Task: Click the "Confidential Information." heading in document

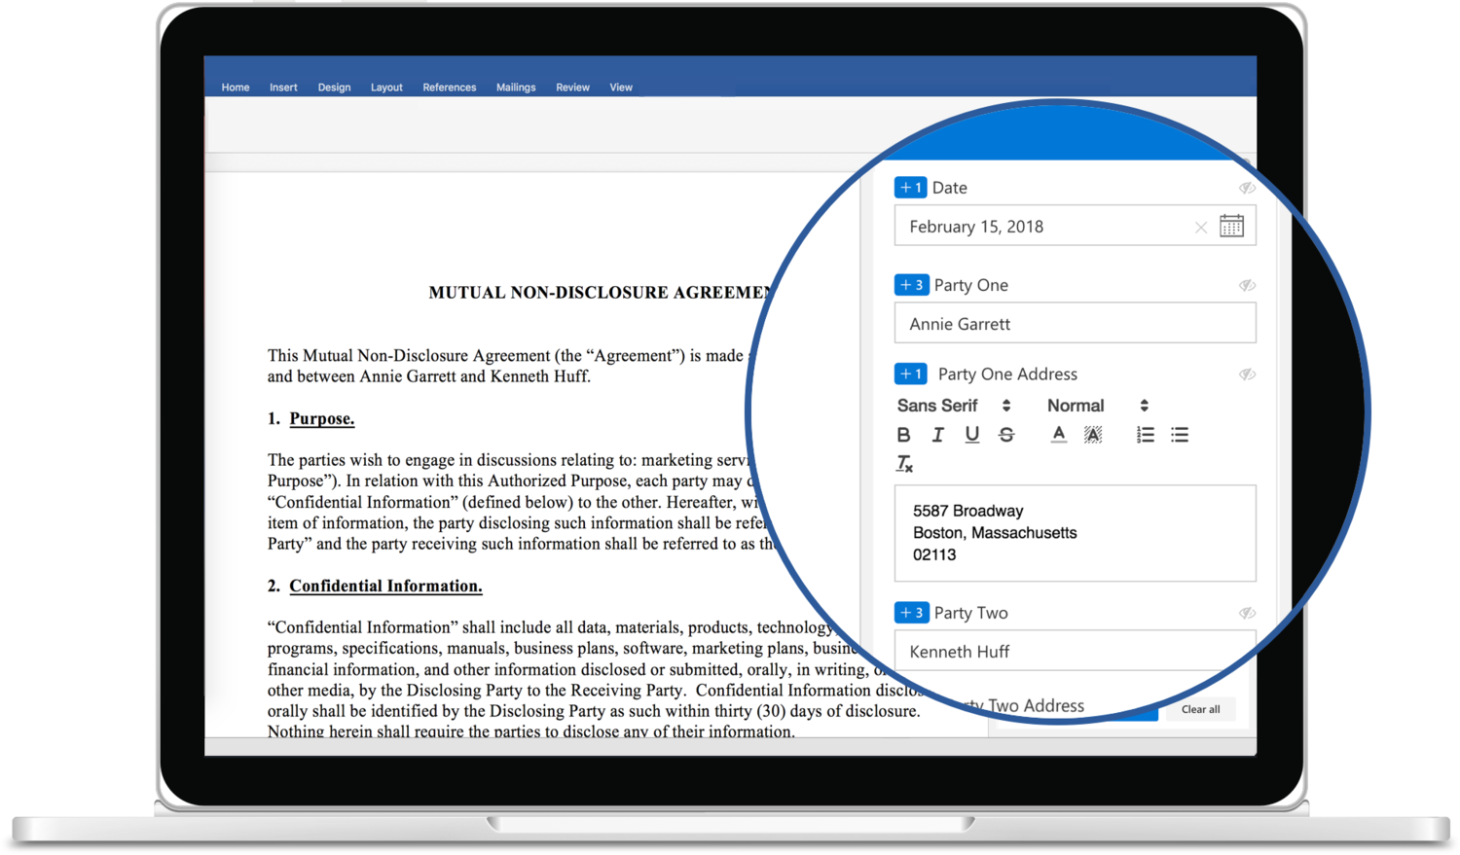Action: (x=385, y=587)
